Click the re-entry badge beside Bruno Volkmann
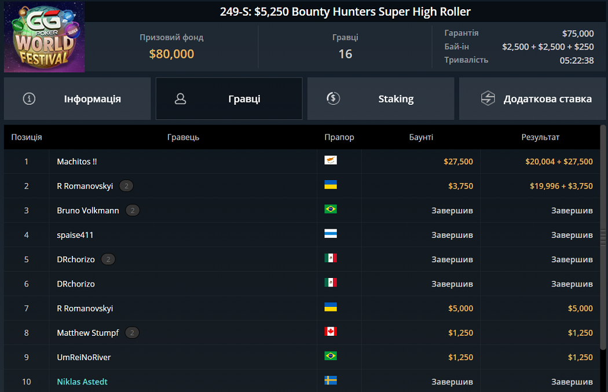The width and height of the screenshot is (608, 392). coord(133,210)
